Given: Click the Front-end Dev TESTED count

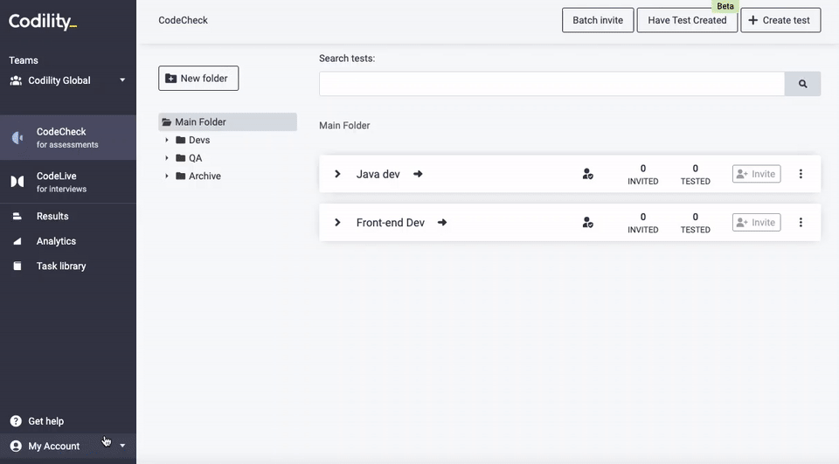Looking at the screenshot, I should click(x=695, y=223).
